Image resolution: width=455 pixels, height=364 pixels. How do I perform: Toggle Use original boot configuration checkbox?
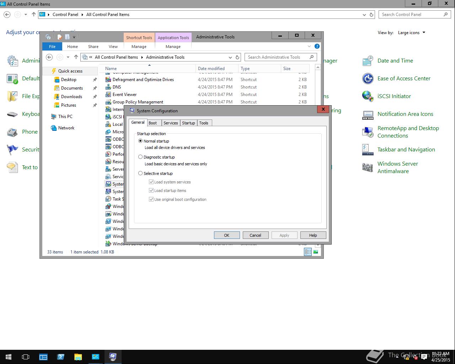[151, 199]
